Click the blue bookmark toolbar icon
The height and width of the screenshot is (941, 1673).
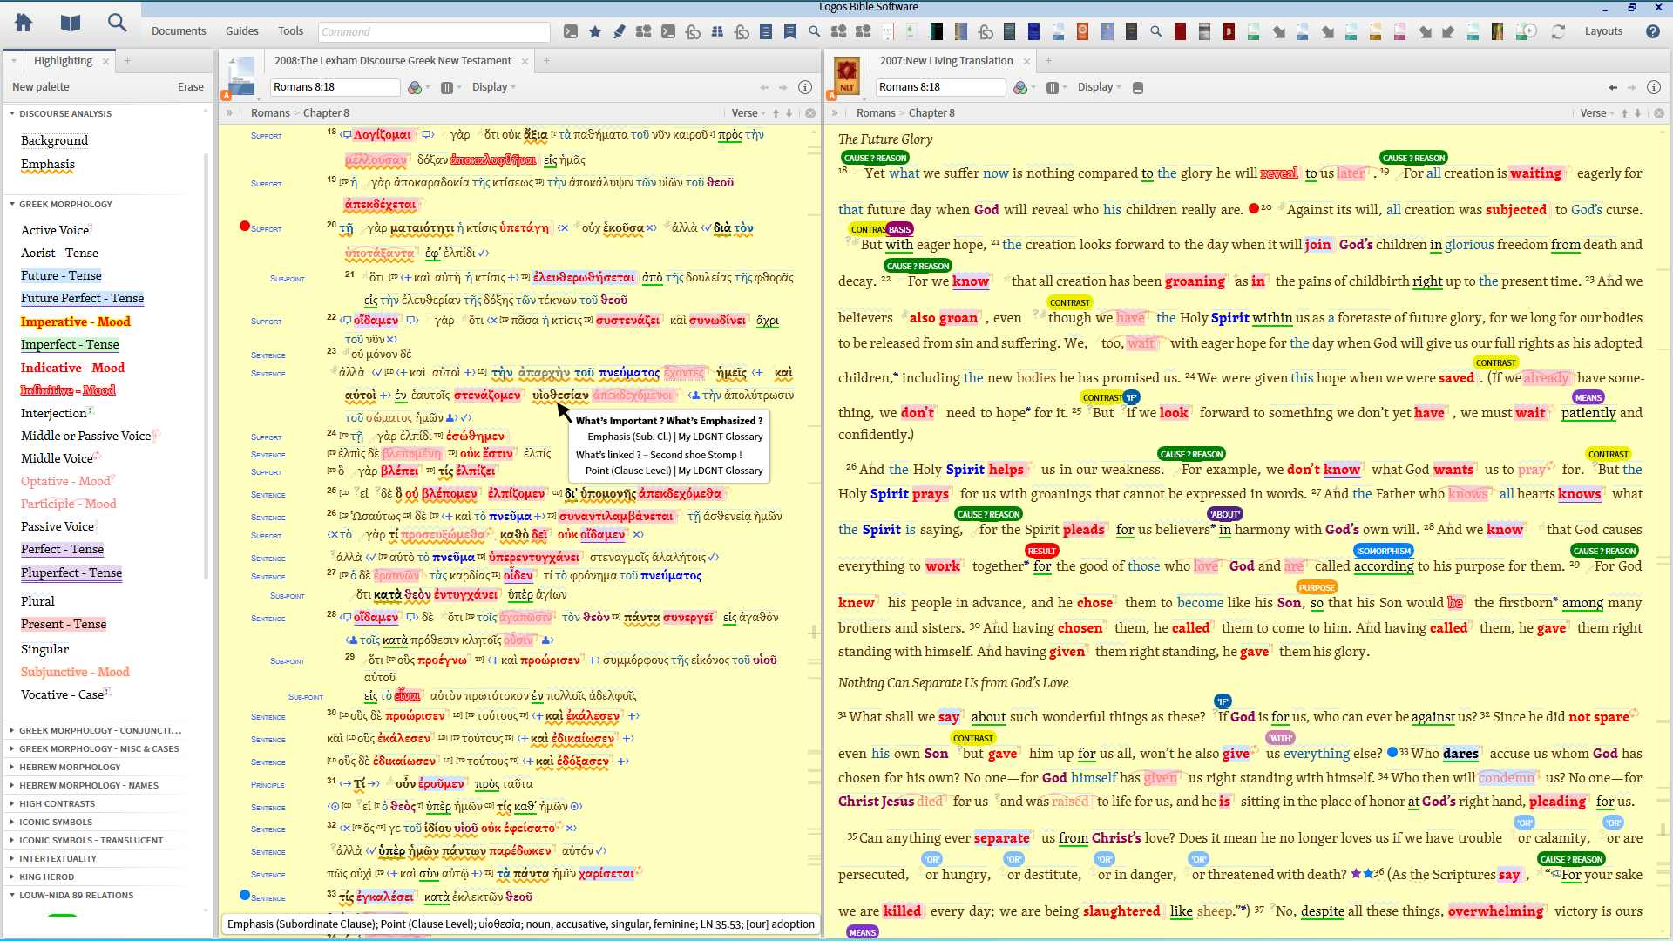(790, 32)
